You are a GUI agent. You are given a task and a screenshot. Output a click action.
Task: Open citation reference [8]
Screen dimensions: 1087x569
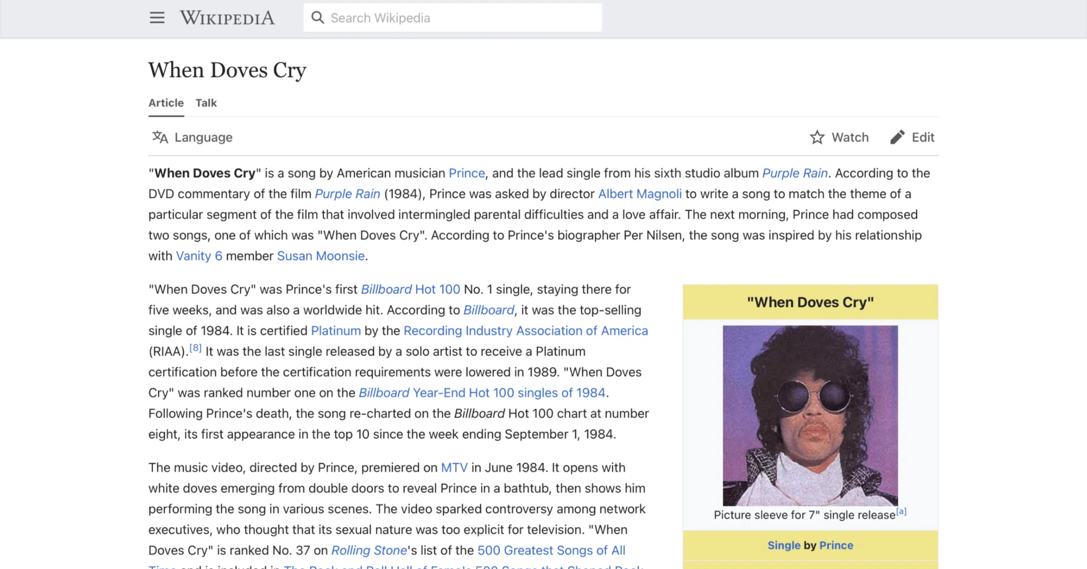(x=195, y=348)
